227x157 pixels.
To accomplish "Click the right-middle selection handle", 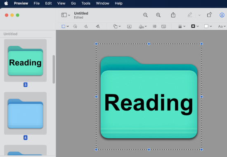I will click(201, 97).
